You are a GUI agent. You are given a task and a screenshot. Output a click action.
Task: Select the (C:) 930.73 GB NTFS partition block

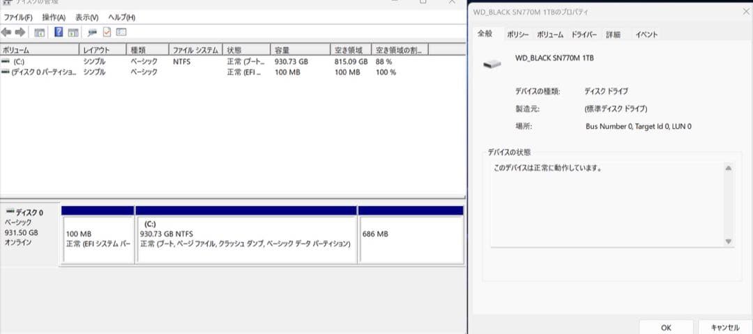[x=246, y=239]
